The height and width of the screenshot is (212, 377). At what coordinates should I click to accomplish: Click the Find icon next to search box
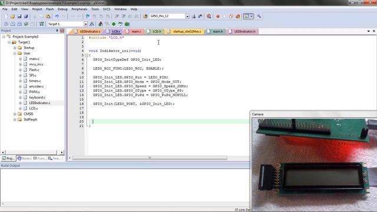pyautogui.click(x=194, y=16)
